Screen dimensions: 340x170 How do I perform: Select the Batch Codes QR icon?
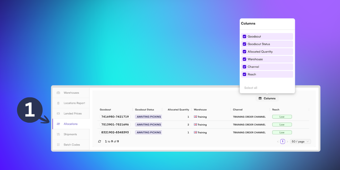coord(58,145)
